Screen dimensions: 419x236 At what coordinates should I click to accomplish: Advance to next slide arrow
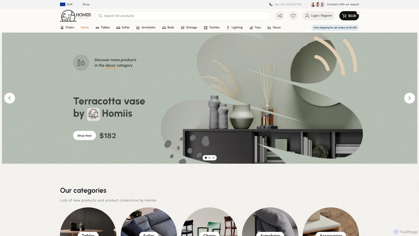[410, 98]
